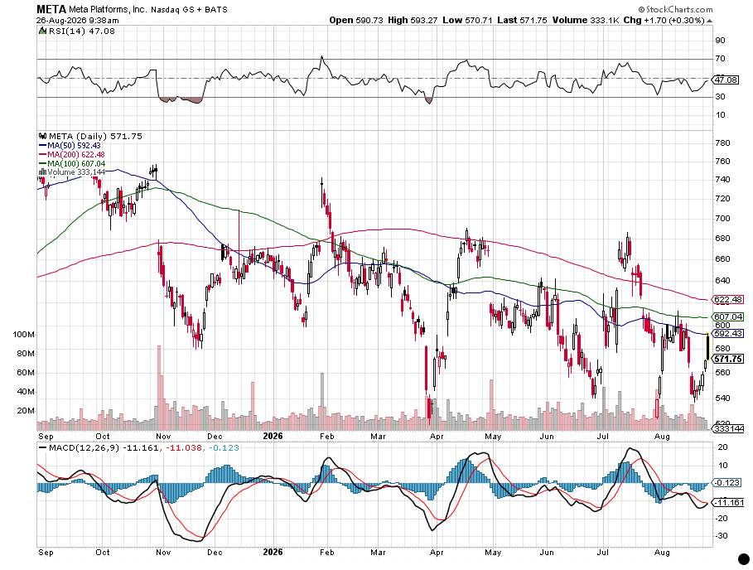
Task: Click the bold 571.75 last-price tag
Action: tap(728, 359)
